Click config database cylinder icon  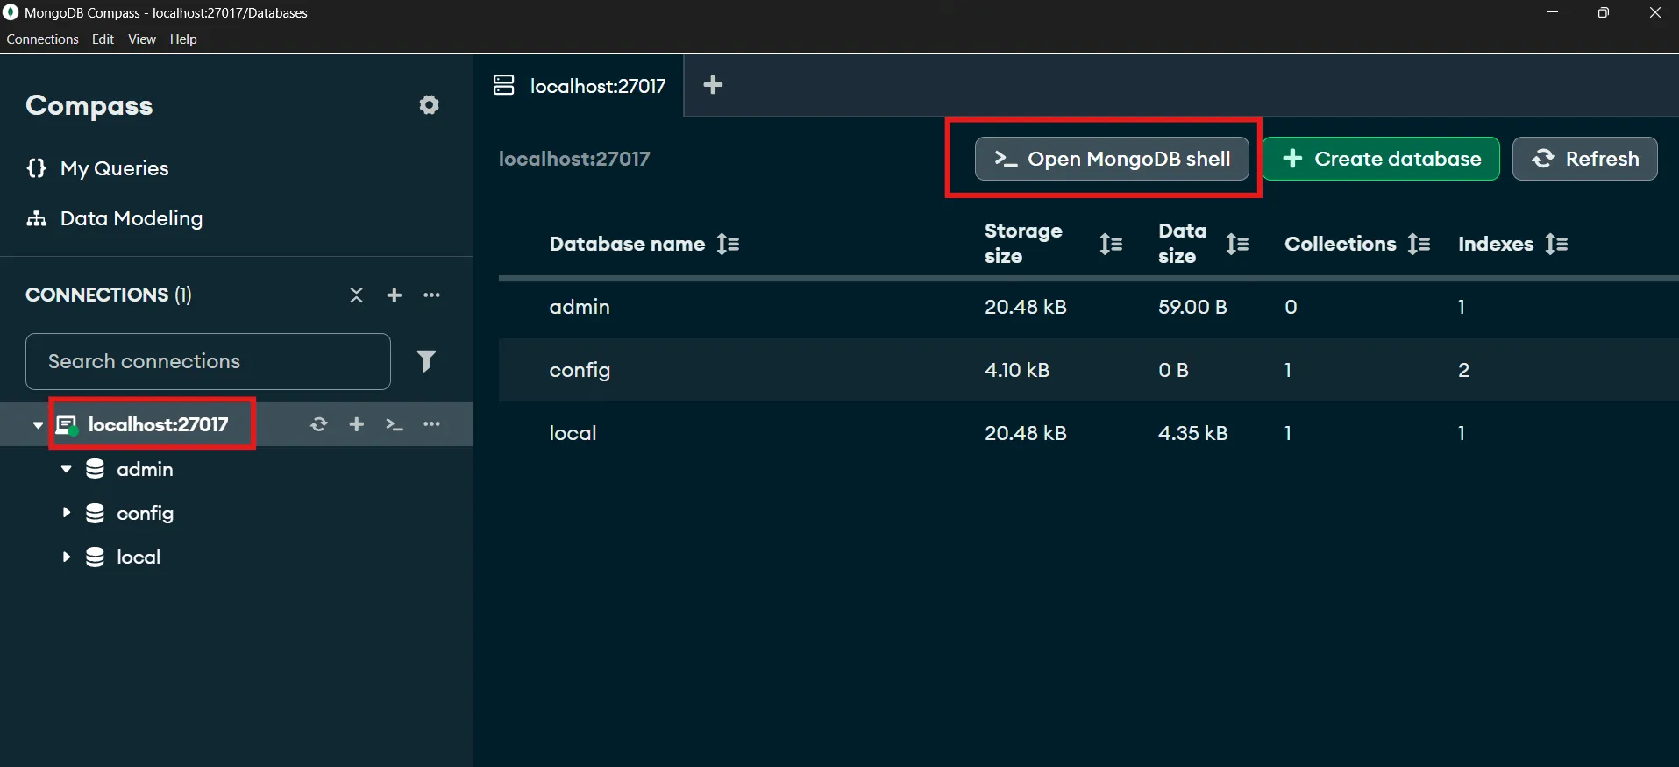(x=95, y=513)
